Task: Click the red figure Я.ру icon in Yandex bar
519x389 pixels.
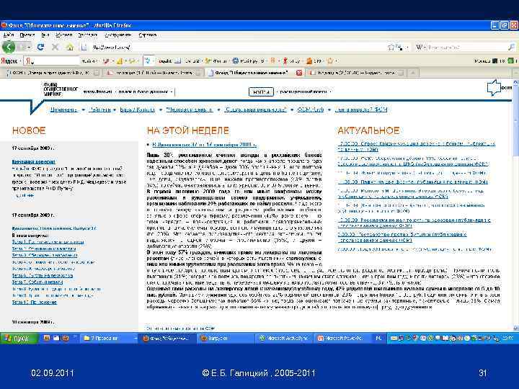Action: 285,61
